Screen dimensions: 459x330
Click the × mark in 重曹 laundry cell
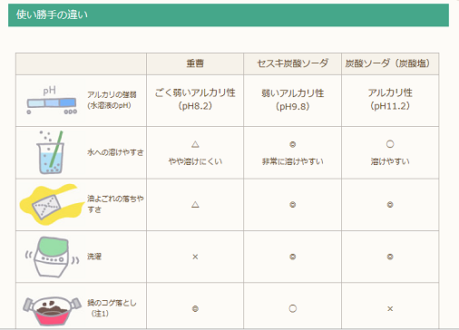(195, 257)
